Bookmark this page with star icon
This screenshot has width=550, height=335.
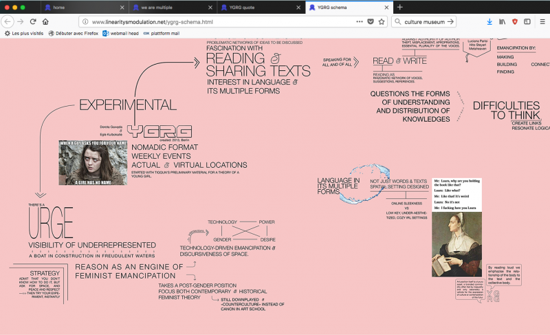(382, 22)
